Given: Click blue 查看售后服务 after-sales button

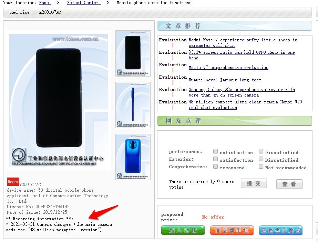Looking at the screenshot, I should pyautogui.click(x=281, y=230).
